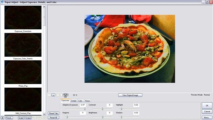Click the Contrast label

click(92, 105)
